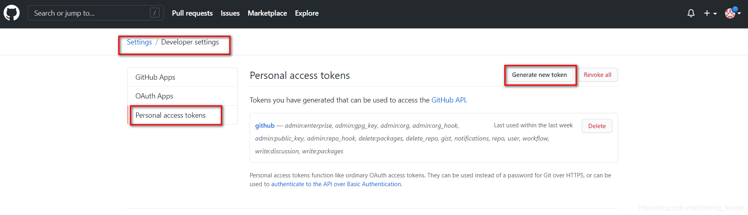Click the Revoke all button

coord(597,75)
